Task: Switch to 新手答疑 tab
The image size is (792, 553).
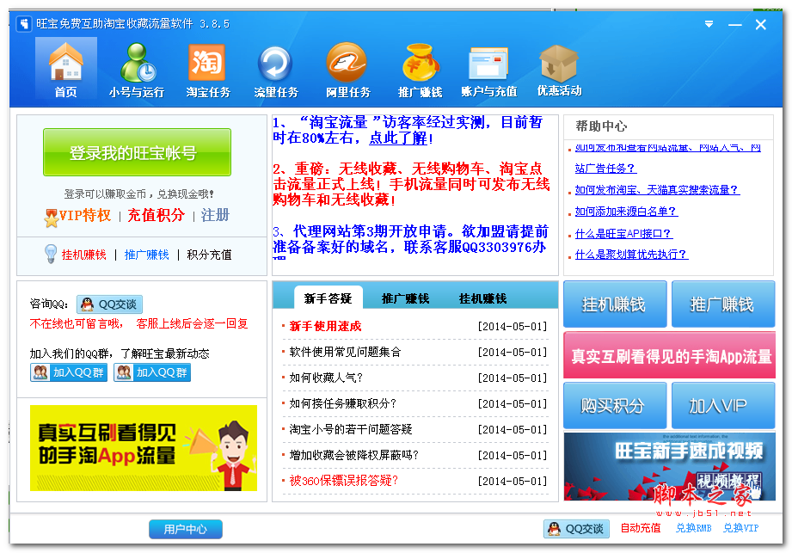Action: (x=328, y=298)
